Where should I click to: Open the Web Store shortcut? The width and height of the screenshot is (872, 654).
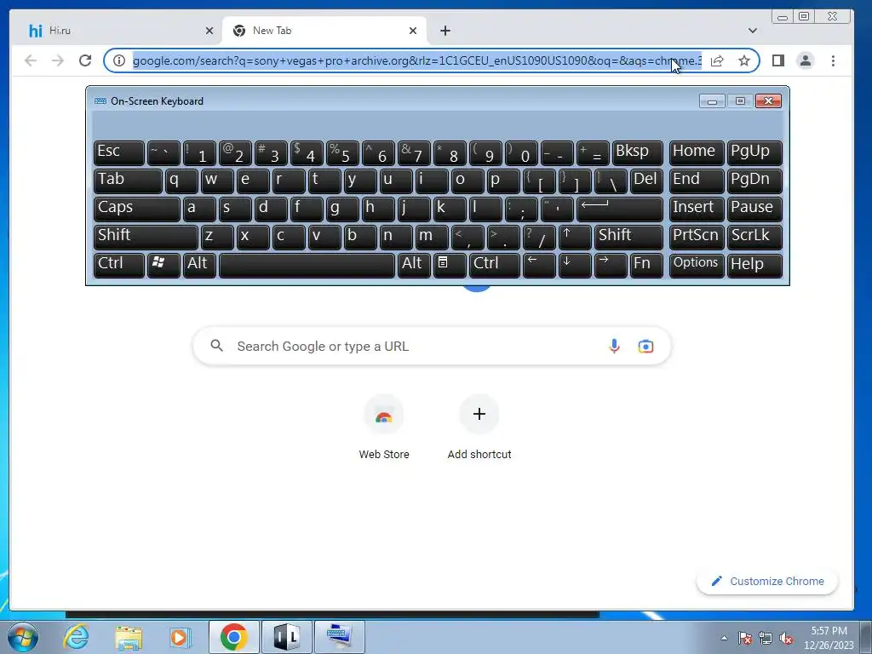(x=384, y=427)
